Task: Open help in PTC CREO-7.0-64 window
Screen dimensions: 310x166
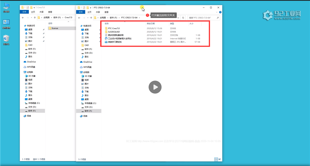Action: pyautogui.click(x=220, y=12)
